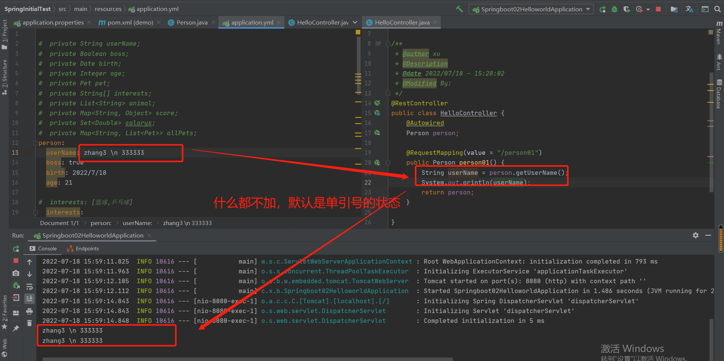Open the Springboot02HelloworldApplication run configuration dropdown
Viewport: 724px width, 361px height.
[531, 9]
